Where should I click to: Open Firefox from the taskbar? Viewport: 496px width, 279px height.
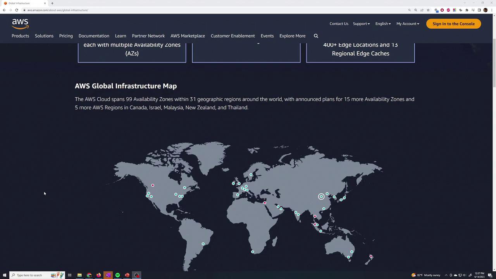[98, 275]
